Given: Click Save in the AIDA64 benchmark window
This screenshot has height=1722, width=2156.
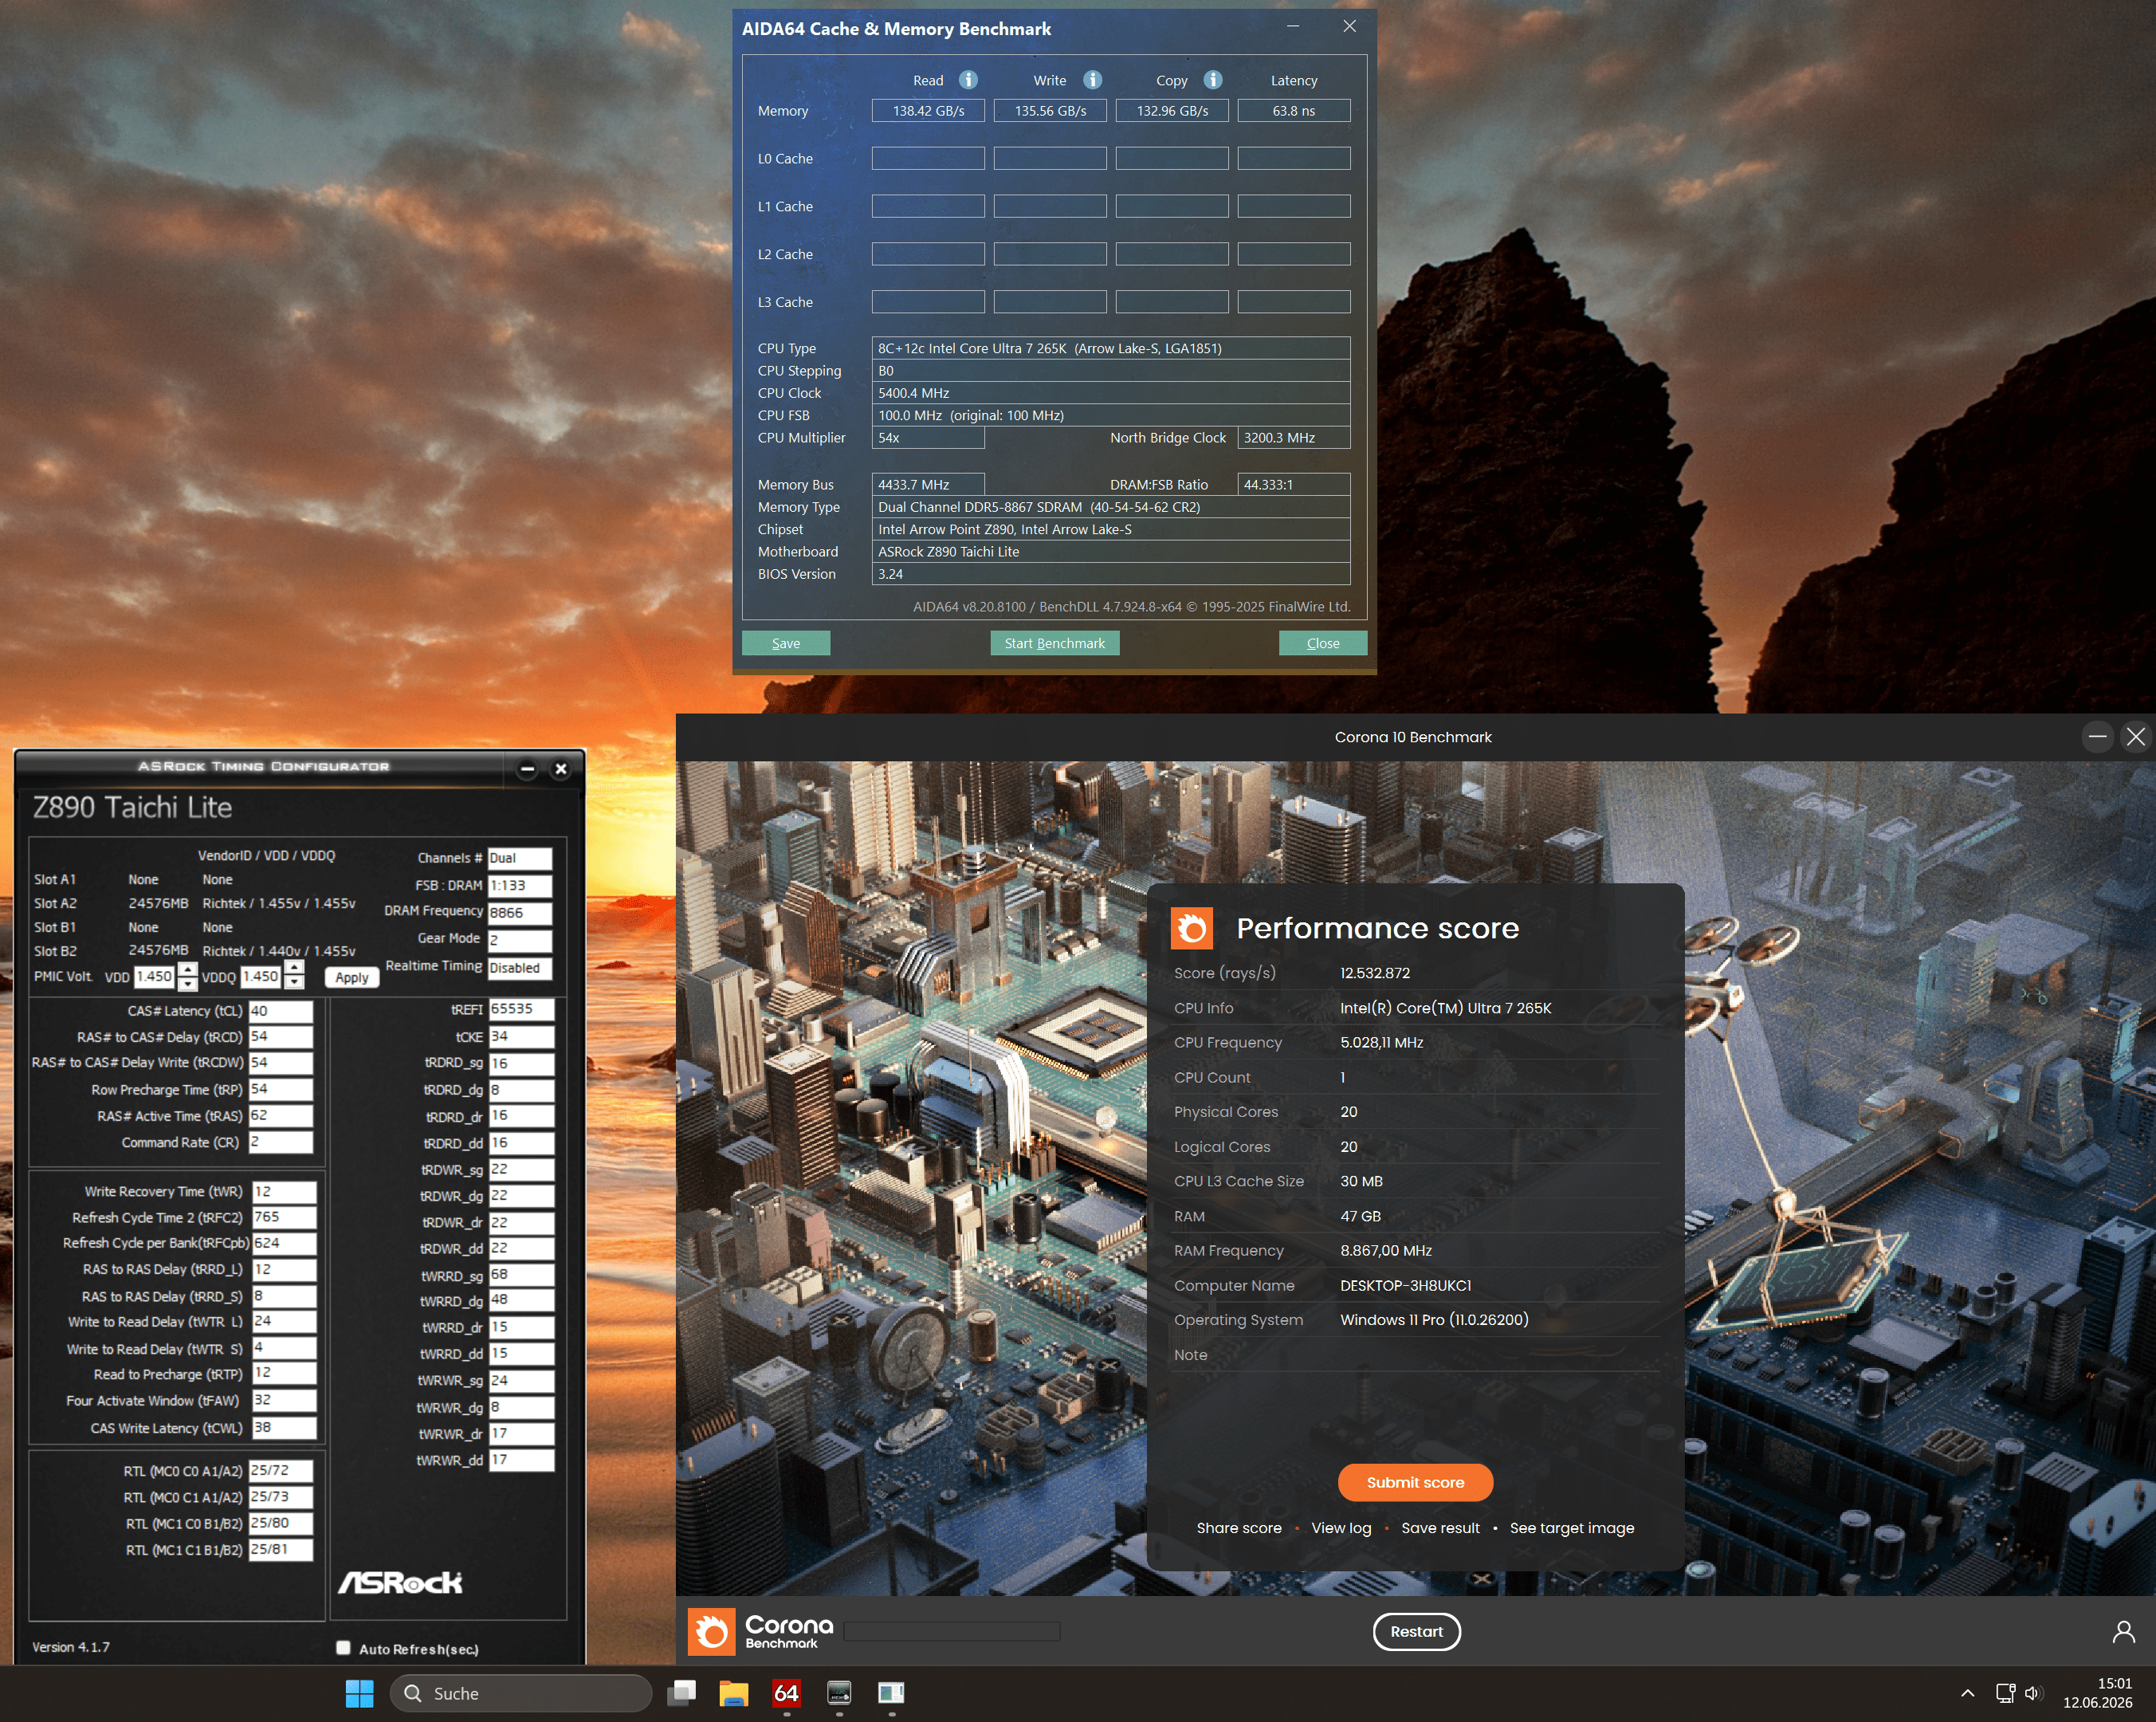Looking at the screenshot, I should [x=786, y=643].
